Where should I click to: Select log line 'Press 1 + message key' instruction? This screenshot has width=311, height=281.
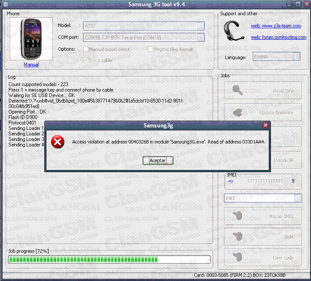pos(61,90)
